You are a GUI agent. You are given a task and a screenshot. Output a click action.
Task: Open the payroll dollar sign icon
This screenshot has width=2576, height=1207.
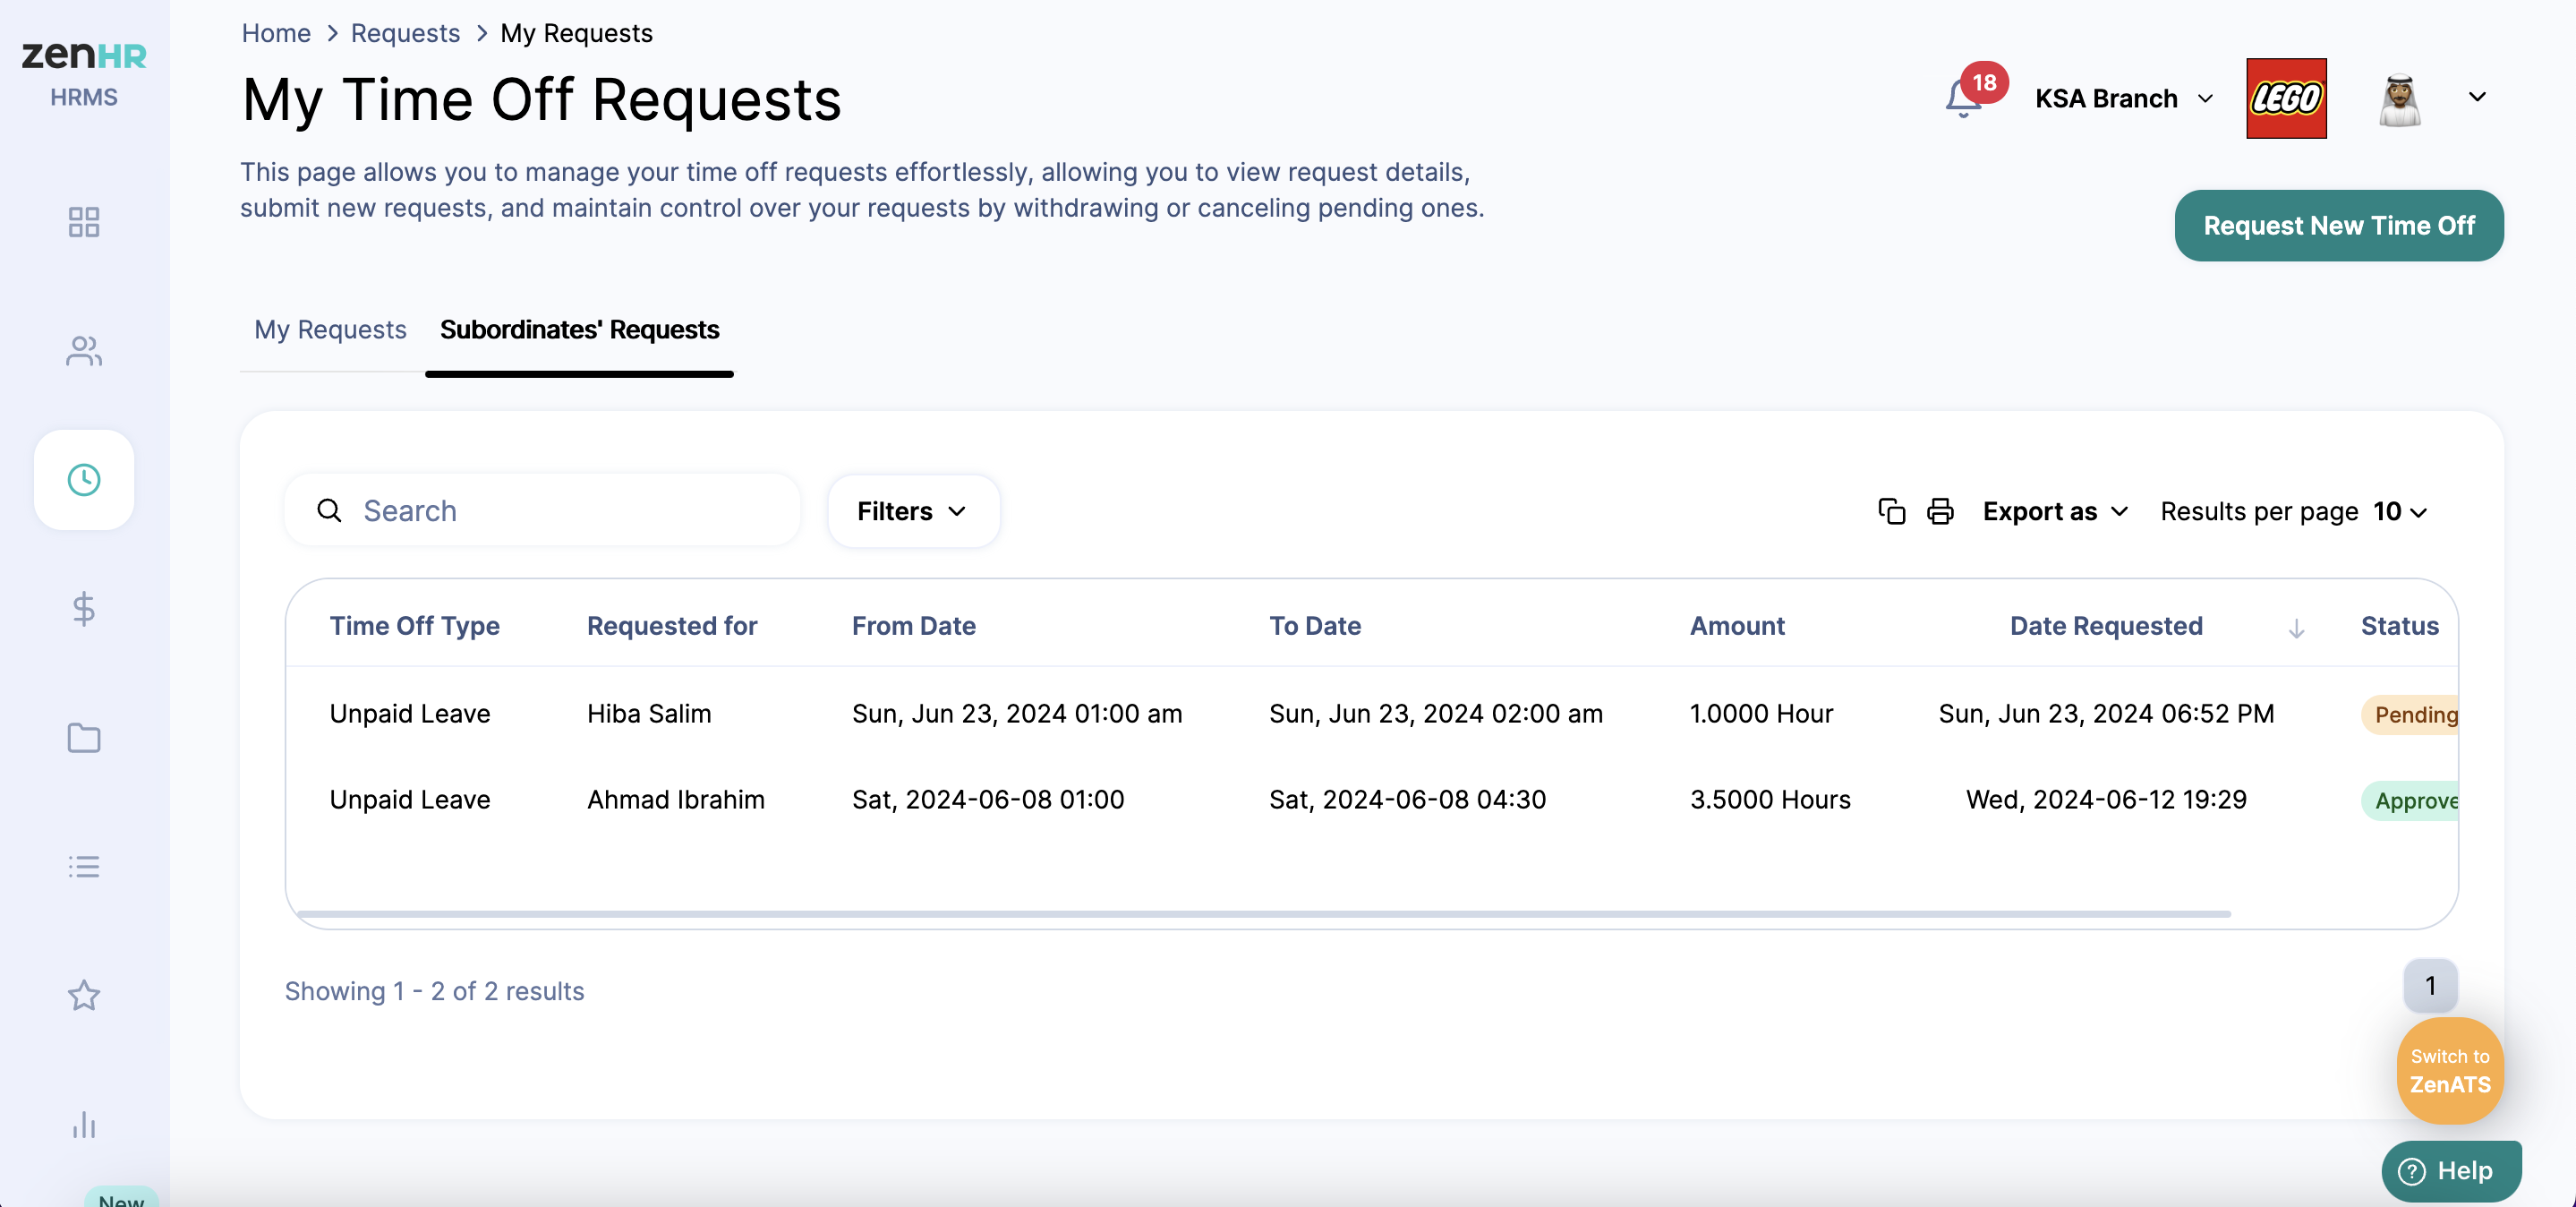click(x=84, y=608)
